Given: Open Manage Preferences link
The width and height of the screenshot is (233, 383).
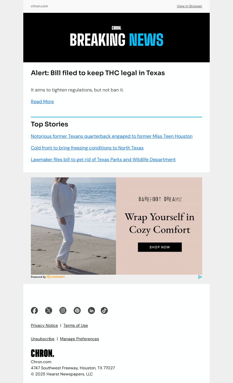Looking at the screenshot, I should (x=80, y=339).
